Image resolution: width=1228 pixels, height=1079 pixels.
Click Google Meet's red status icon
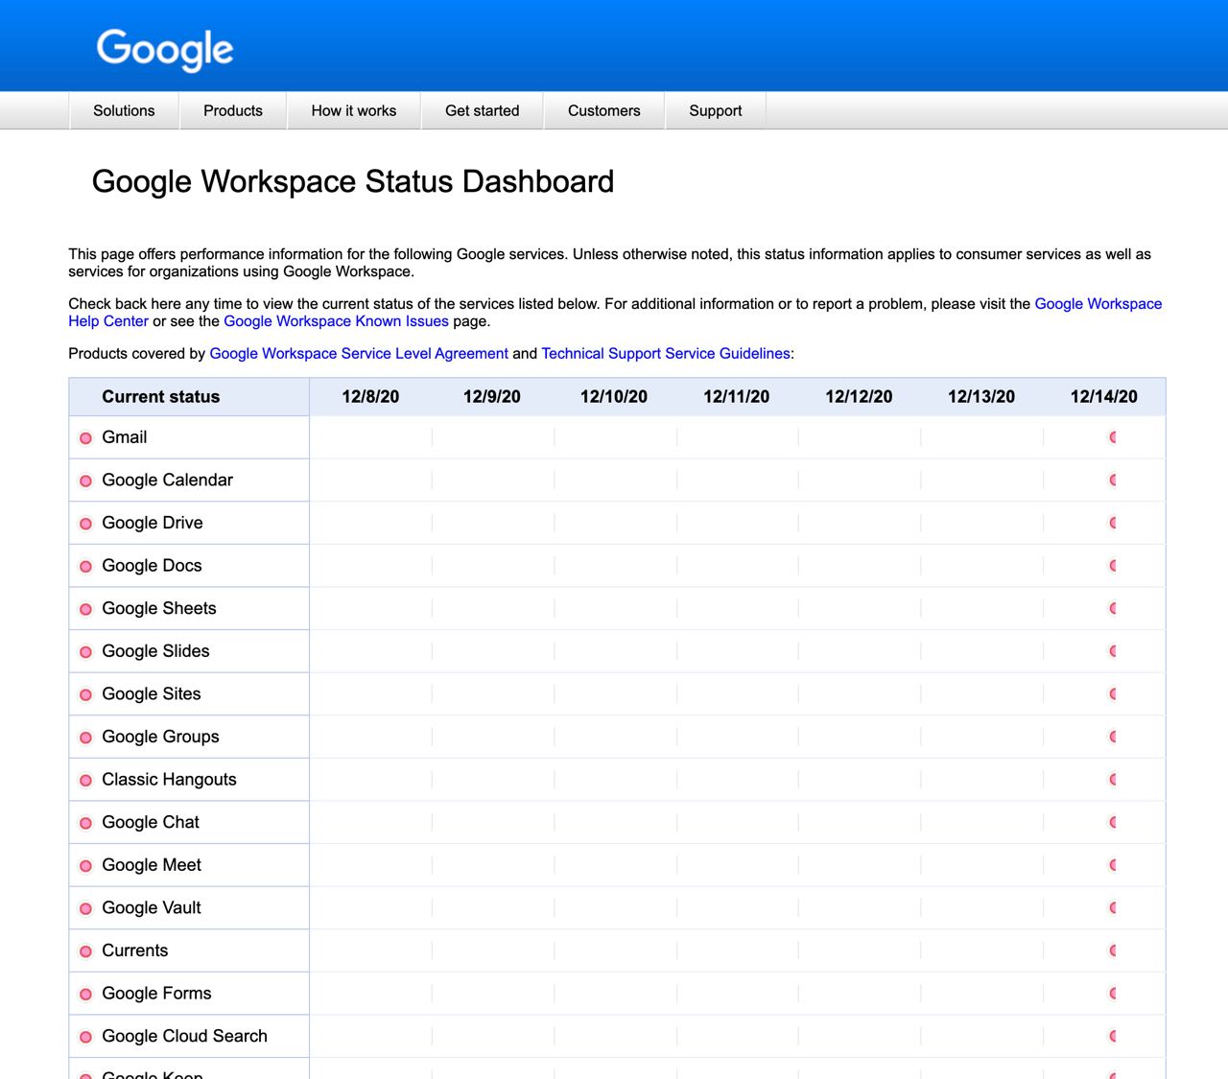[85, 866]
